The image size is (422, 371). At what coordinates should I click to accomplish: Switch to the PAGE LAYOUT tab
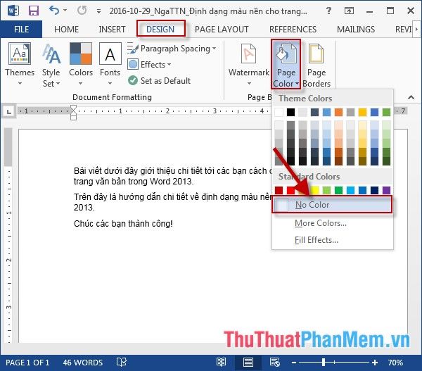tap(222, 29)
